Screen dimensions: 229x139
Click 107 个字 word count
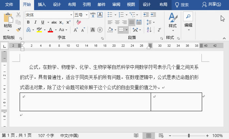[x=46, y=136]
